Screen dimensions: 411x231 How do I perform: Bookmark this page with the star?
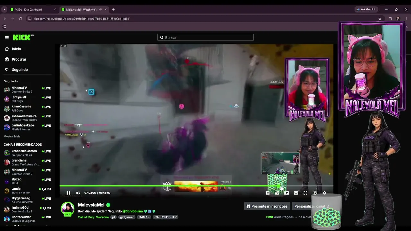click(380, 19)
